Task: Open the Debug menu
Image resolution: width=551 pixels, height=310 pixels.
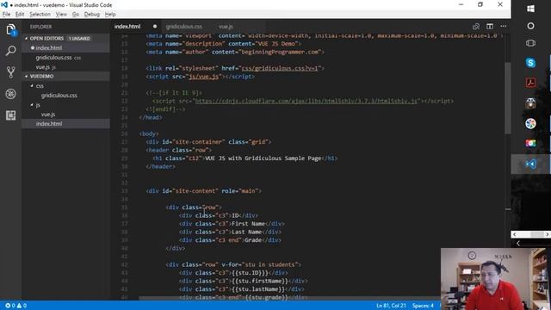Action: point(92,15)
